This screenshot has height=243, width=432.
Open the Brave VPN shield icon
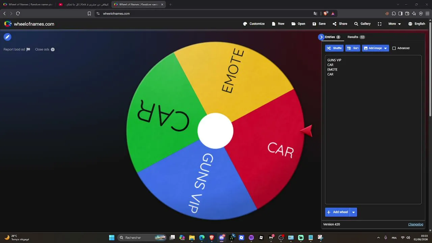[x=421, y=13]
